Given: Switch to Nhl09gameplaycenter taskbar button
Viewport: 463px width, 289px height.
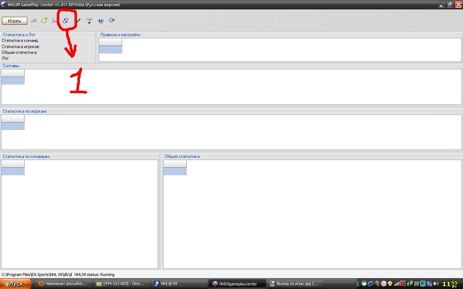Looking at the screenshot, I should point(237,284).
